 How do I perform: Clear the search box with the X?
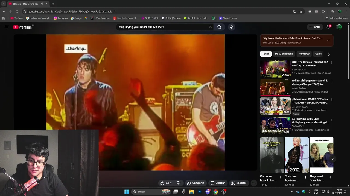point(211,27)
